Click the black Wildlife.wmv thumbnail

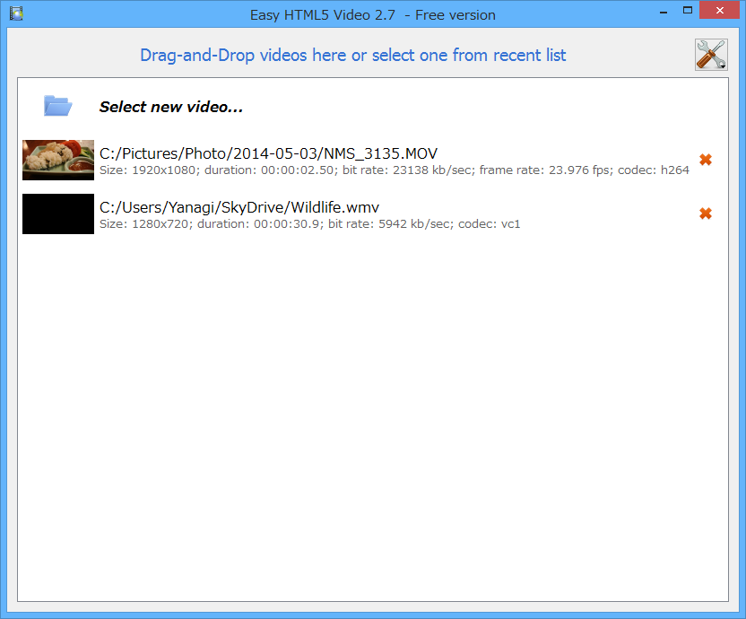click(x=57, y=214)
